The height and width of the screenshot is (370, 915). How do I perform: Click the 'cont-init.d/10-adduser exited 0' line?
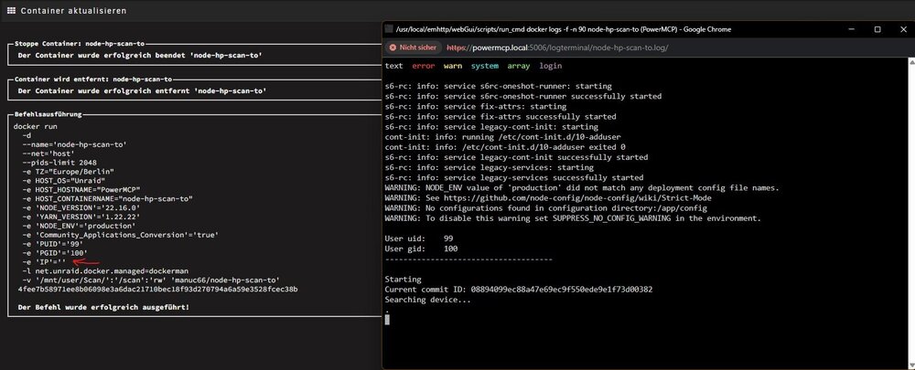[505, 147]
